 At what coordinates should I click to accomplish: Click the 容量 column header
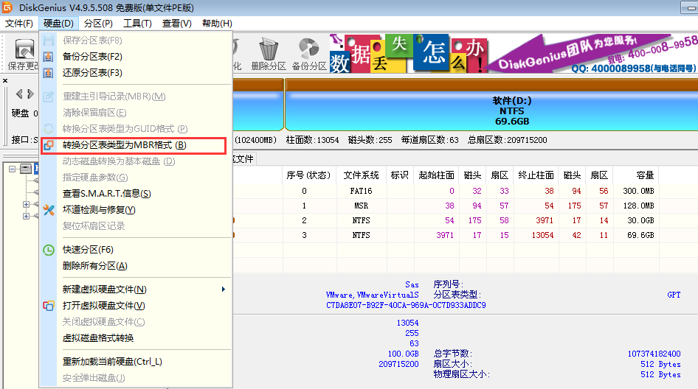coord(644,175)
